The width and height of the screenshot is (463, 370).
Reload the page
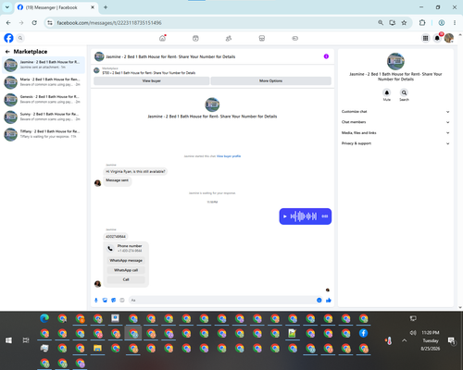pos(34,23)
